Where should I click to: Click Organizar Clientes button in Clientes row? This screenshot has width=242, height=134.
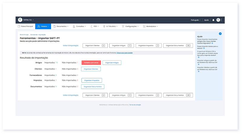(91, 69)
